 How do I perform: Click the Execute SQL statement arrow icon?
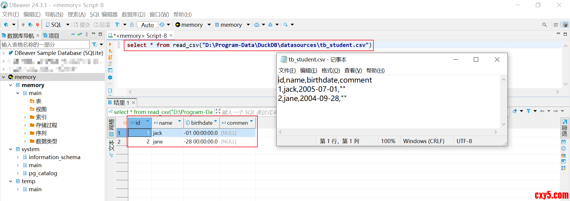tap(110, 44)
